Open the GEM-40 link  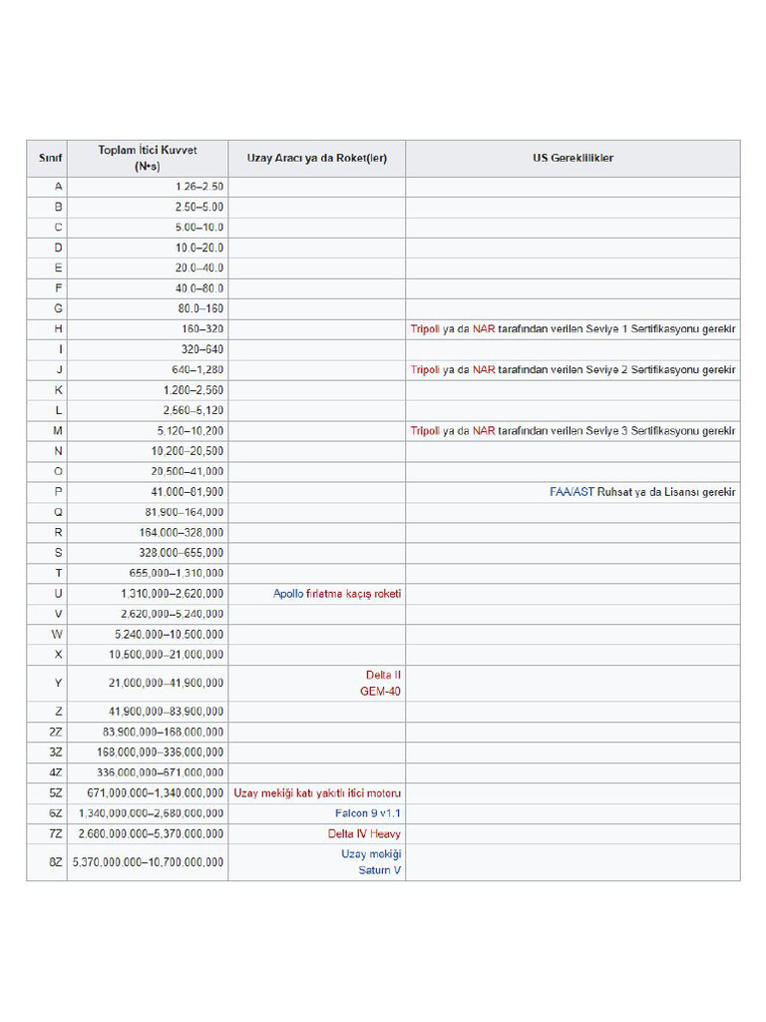point(380,692)
